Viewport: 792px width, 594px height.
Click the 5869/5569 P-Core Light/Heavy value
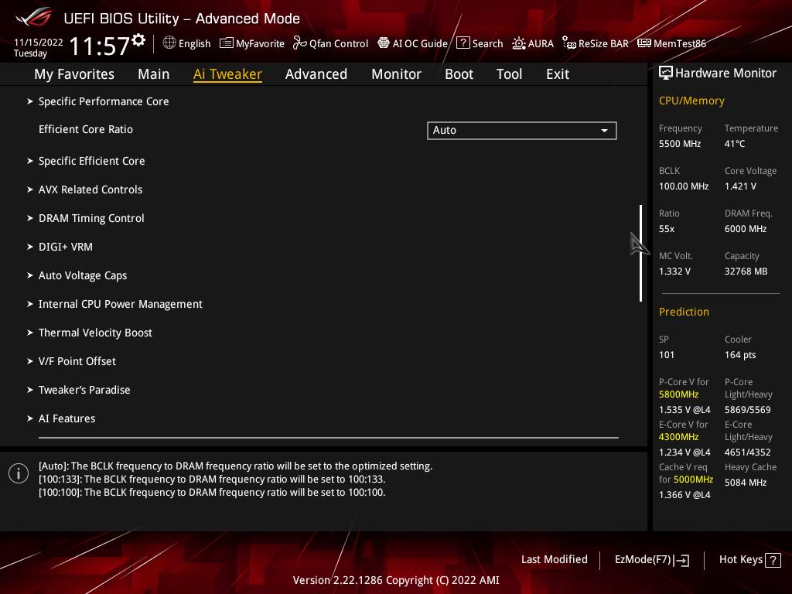[748, 410]
